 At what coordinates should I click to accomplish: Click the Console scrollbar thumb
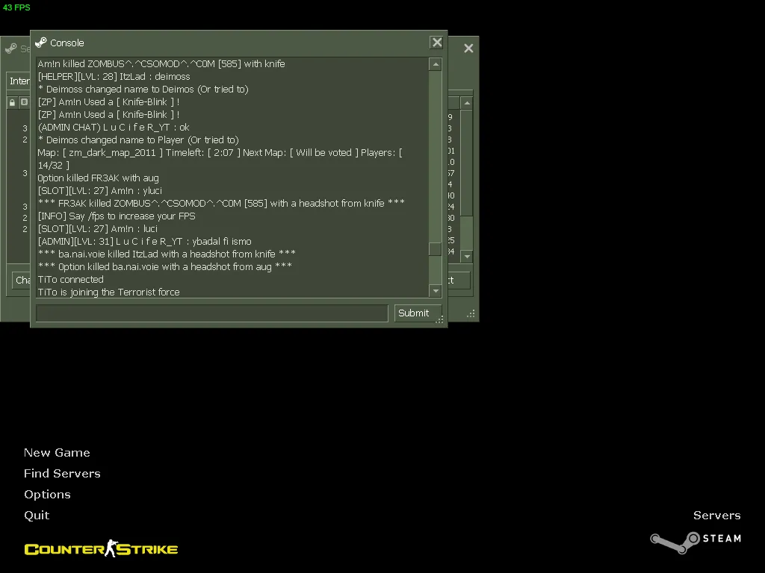click(436, 249)
